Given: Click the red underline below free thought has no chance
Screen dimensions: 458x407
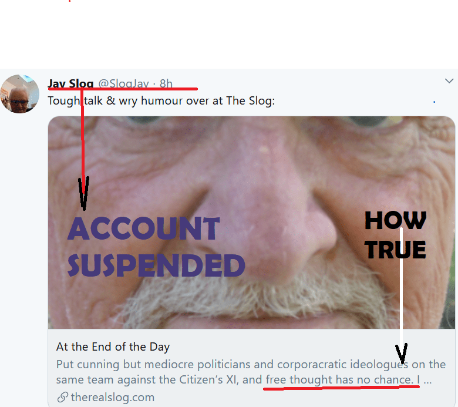Looking at the screenshot, I should coord(341,388).
